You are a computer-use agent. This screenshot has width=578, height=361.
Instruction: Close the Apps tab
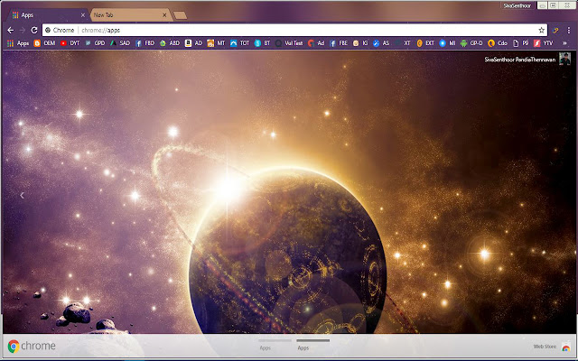(83, 15)
